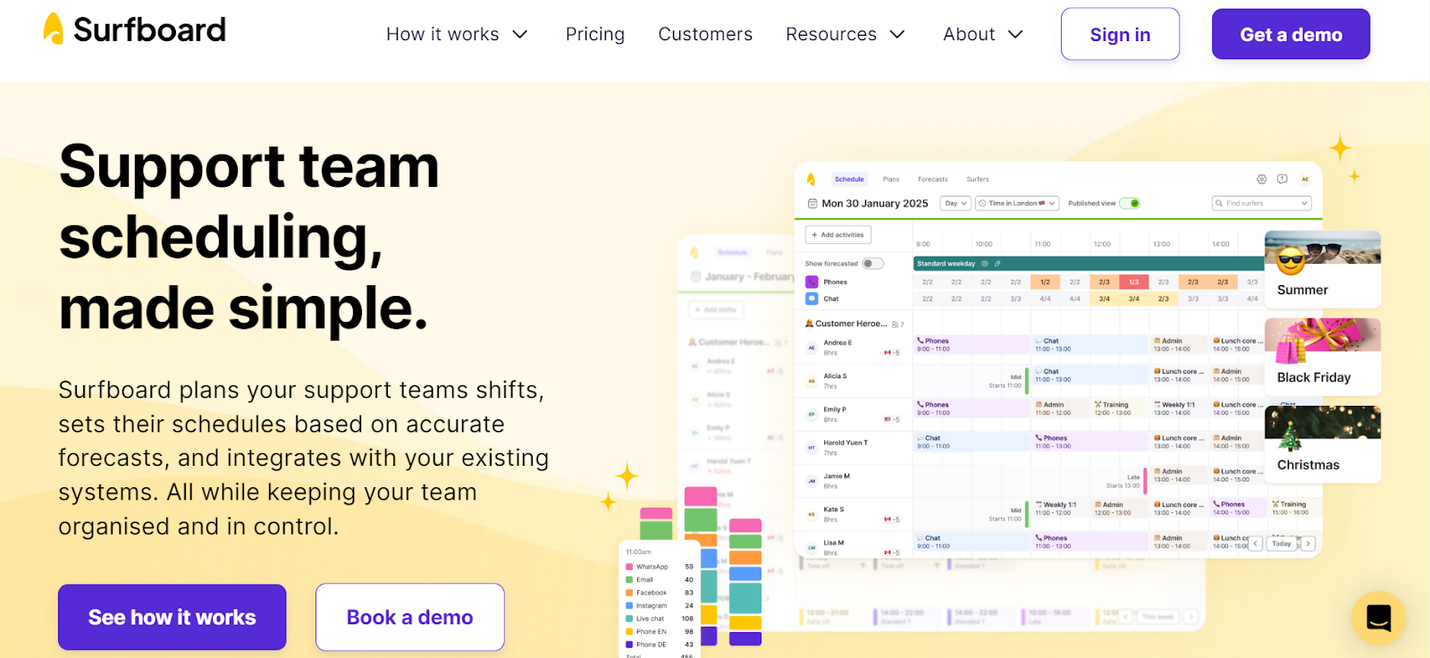
Task: Click Kate S's Weekly 1:1 block
Action: (x=1061, y=509)
